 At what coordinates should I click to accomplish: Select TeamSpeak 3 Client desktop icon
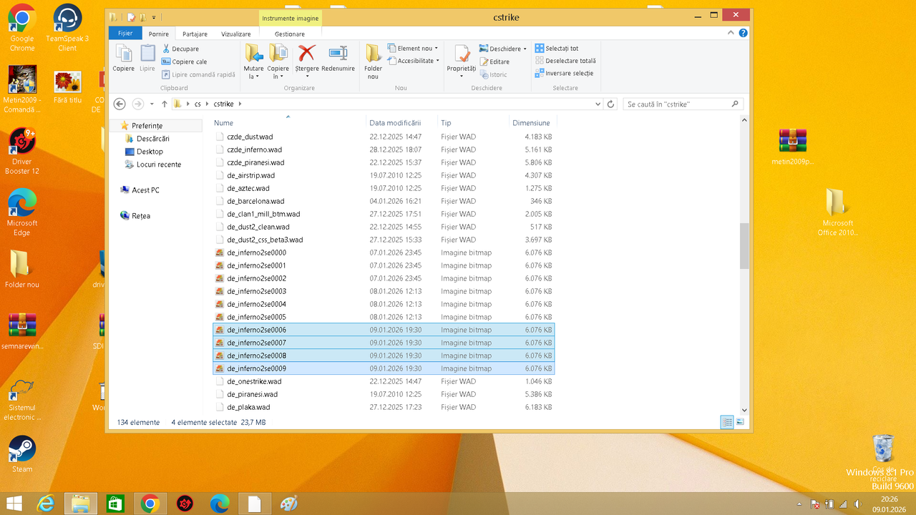coord(67,29)
